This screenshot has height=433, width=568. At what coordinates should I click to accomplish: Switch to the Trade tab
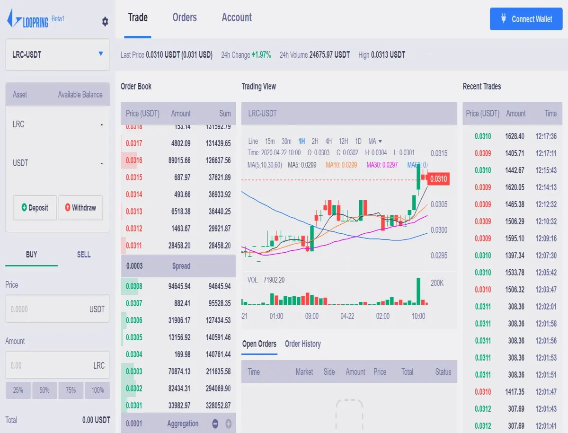pos(138,18)
